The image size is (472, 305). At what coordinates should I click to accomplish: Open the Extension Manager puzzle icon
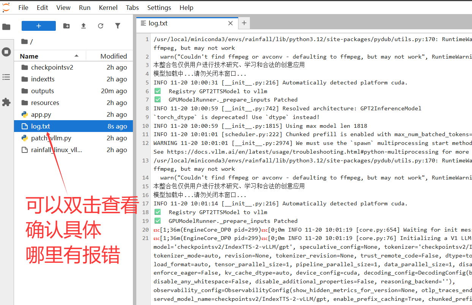6,102
